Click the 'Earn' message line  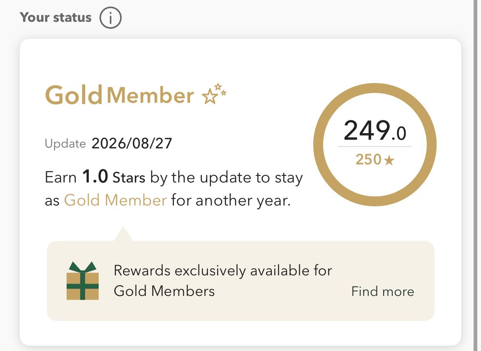(x=173, y=178)
